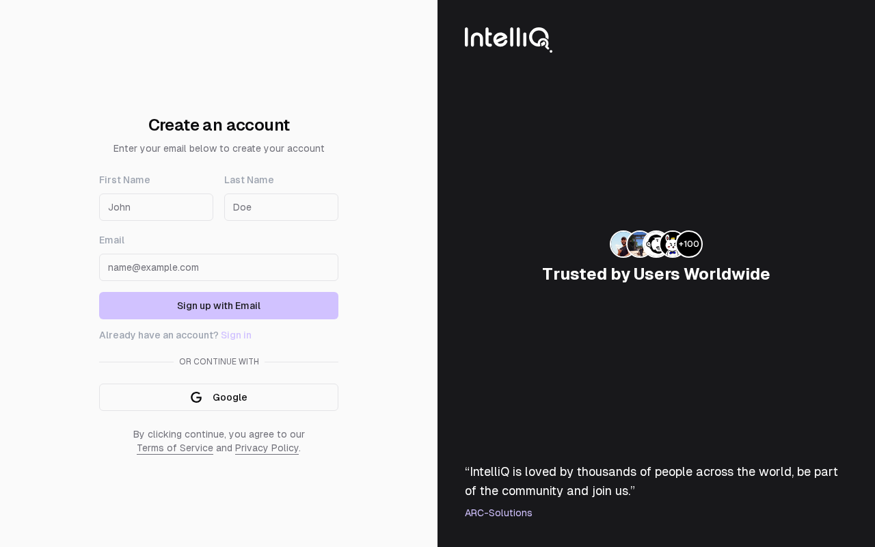Image resolution: width=875 pixels, height=547 pixels.
Task: Click the Google "G" icon
Action: [x=196, y=397]
